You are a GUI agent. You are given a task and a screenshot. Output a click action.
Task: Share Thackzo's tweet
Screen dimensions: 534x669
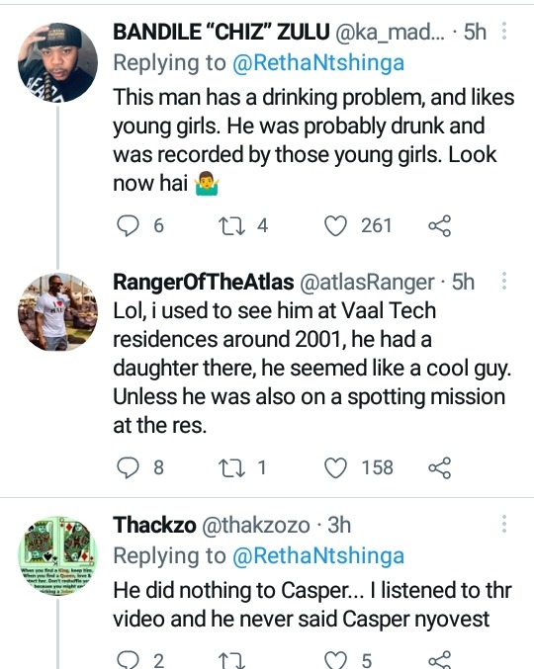[440, 660]
